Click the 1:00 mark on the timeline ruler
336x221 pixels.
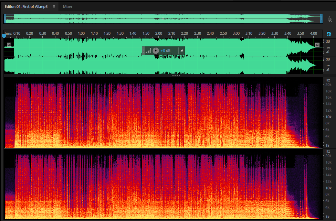[81, 33]
